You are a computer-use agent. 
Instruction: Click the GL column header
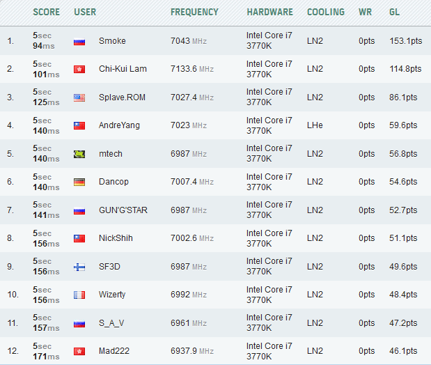[x=395, y=12]
